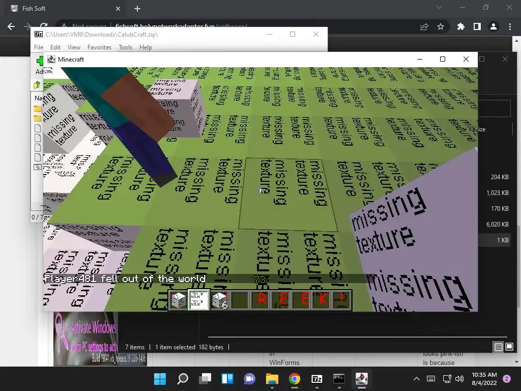
Task: Click the Chrome address bar URL
Action: click(181, 25)
